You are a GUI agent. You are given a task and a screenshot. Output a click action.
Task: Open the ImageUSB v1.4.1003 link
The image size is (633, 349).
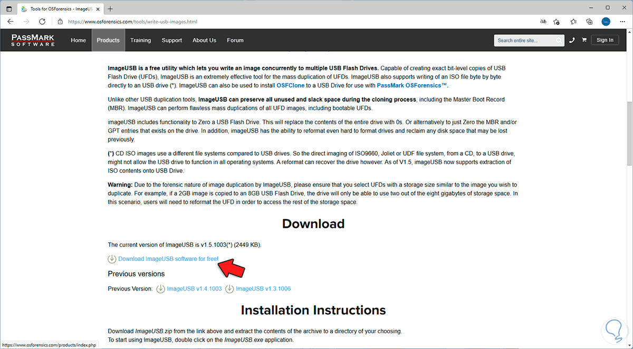[194, 288]
